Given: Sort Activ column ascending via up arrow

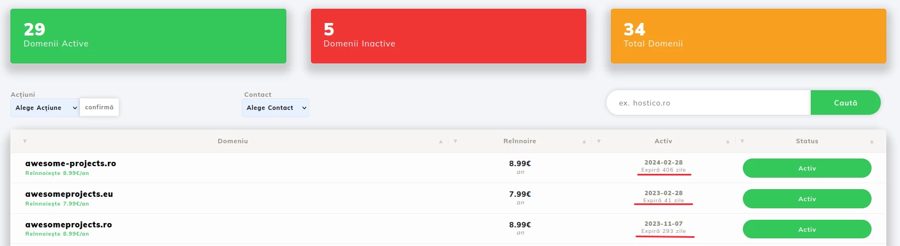Looking at the screenshot, I should (728, 141).
